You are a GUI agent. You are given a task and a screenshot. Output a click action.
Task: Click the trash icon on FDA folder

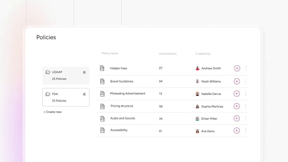(x=84, y=94)
